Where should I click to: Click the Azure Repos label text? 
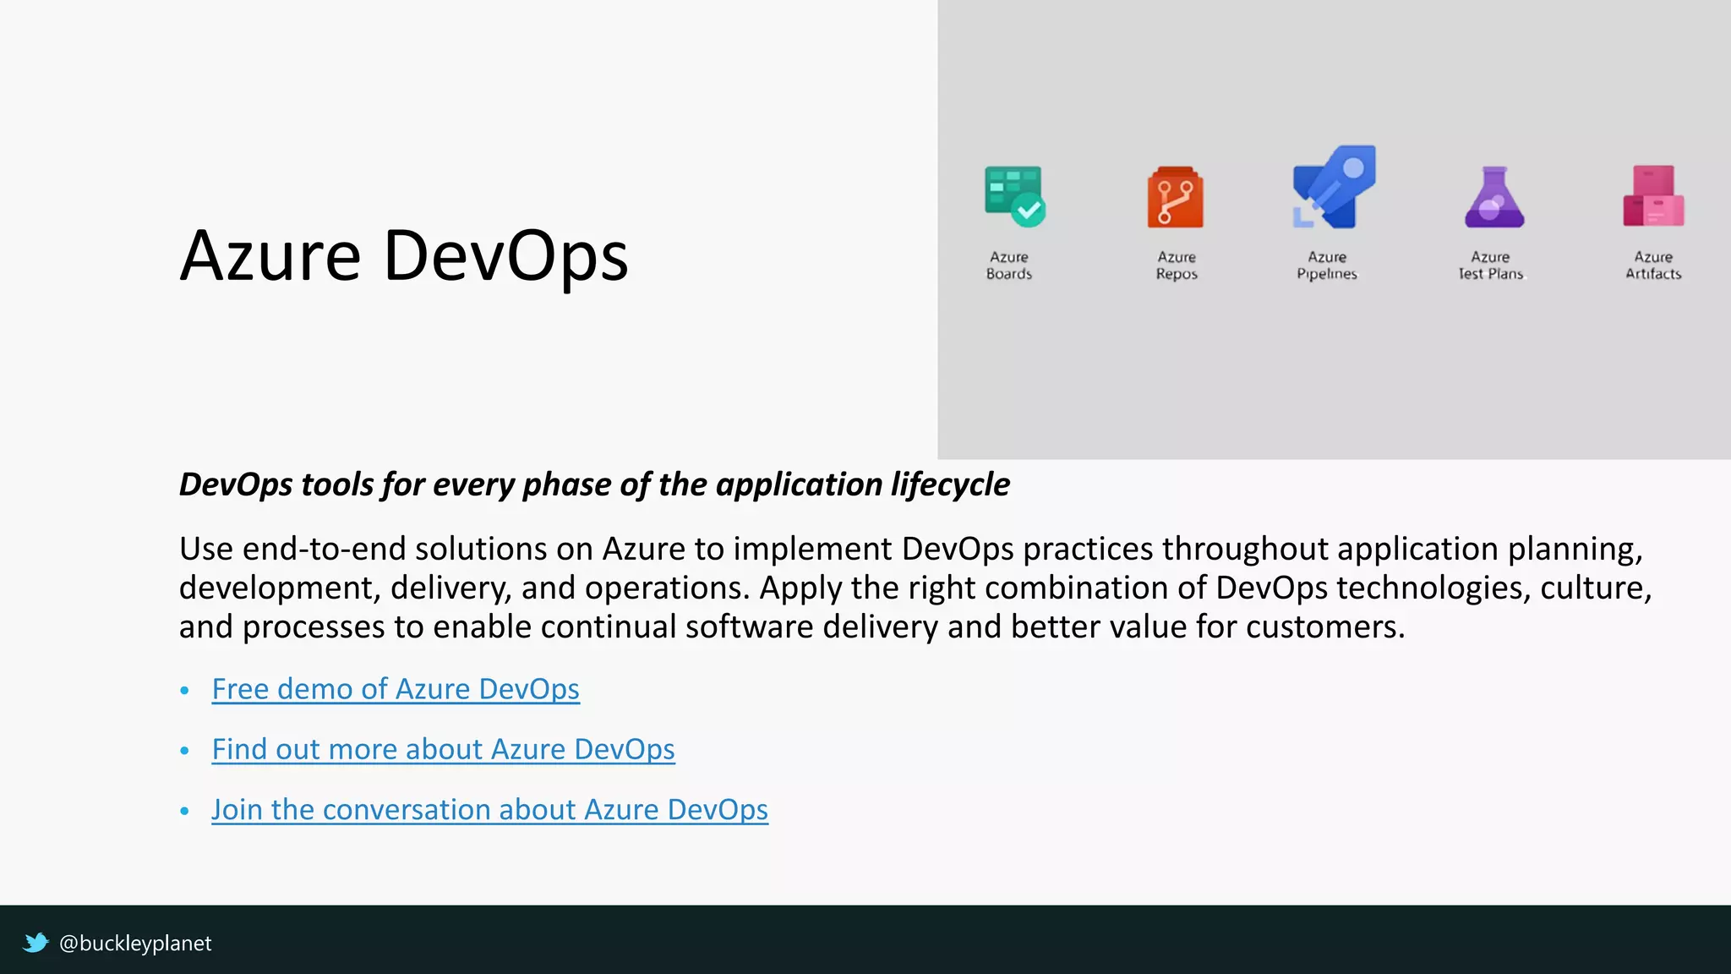[1177, 265]
